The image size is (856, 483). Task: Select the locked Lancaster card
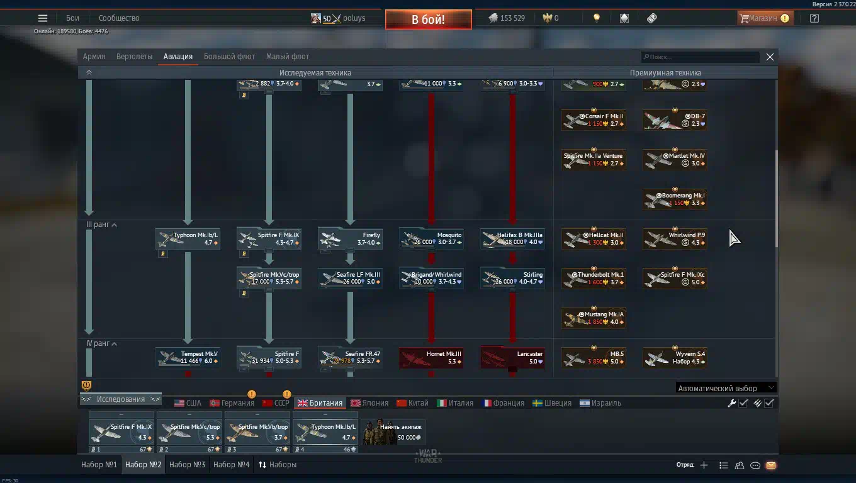pyautogui.click(x=512, y=358)
